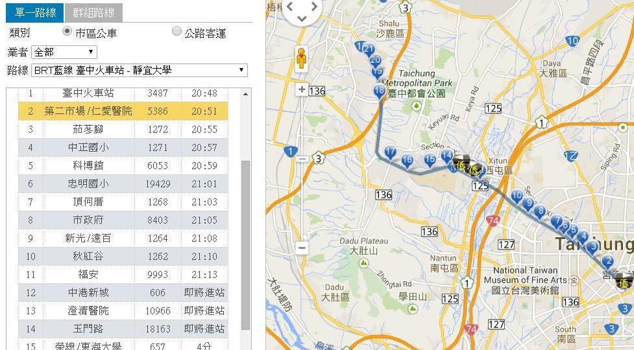The image size is (634, 350).
Task: Click the 第二市場/仁愛醫院 stop row
Action: point(88,111)
